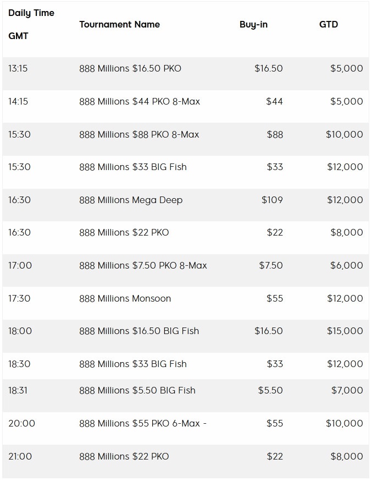Image resolution: width=372 pixels, height=481 pixels.
Task: Click the 21:00 start time cell
Action: [x=20, y=456]
